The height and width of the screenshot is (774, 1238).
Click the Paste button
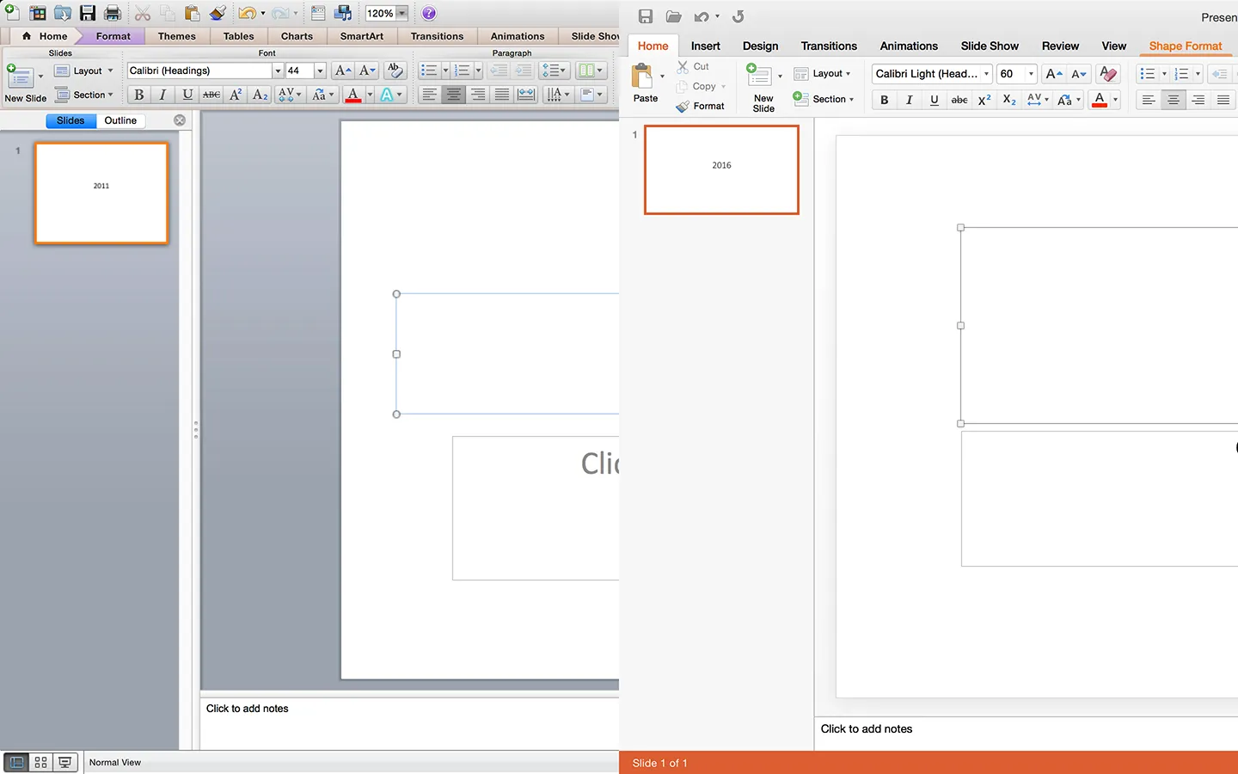(645, 83)
